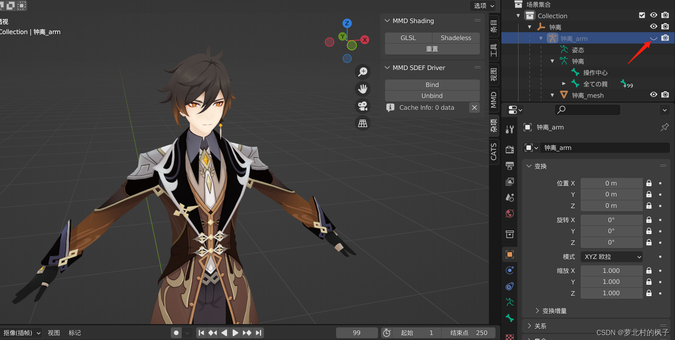Open the 抠像(插帧) playback dropdown
The width and height of the screenshot is (675, 340).
[21, 333]
